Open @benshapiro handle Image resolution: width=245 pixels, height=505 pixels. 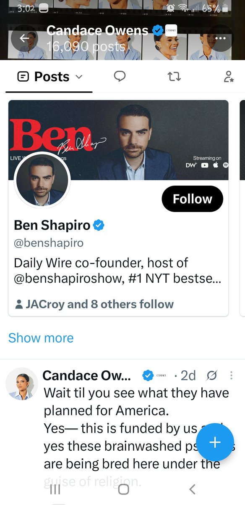coord(49,243)
